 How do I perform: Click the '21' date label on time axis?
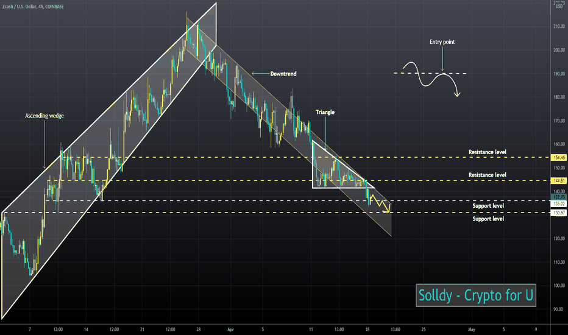click(142, 330)
